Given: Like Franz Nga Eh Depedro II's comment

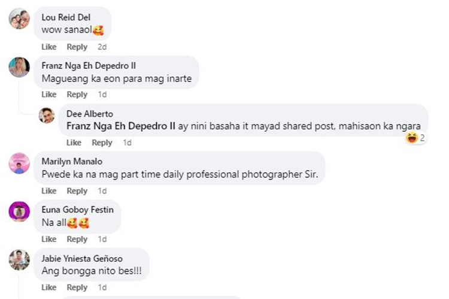Looking at the screenshot, I should coord(49,95).
